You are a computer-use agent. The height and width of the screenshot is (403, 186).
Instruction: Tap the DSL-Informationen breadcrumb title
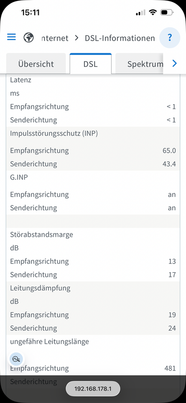(x=120, y=38)
